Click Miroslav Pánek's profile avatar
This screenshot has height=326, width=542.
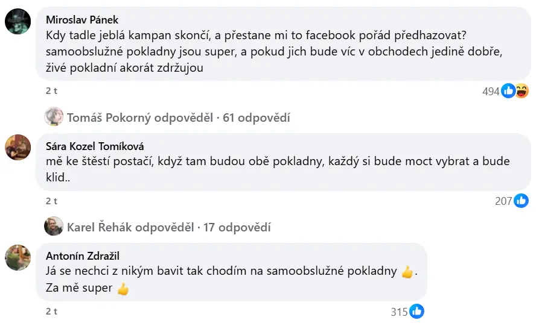pyautogui.click(x=18, y=22)
